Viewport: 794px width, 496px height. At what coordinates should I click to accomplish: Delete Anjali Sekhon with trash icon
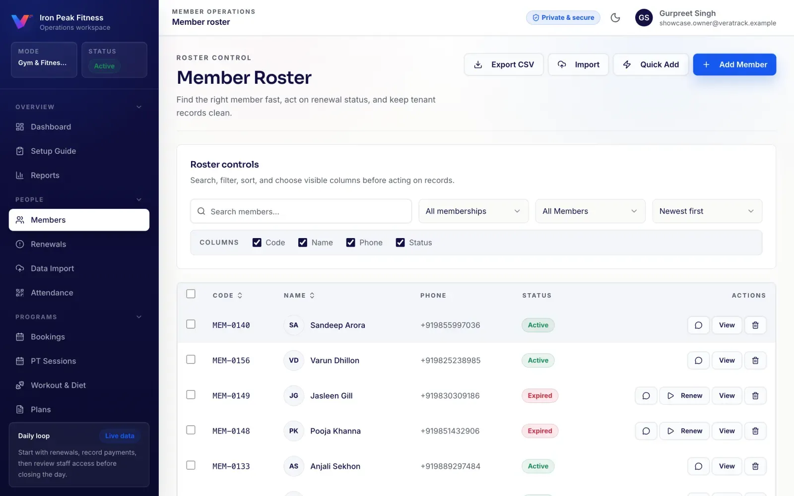pyautogui.click(x=755, y=466)
